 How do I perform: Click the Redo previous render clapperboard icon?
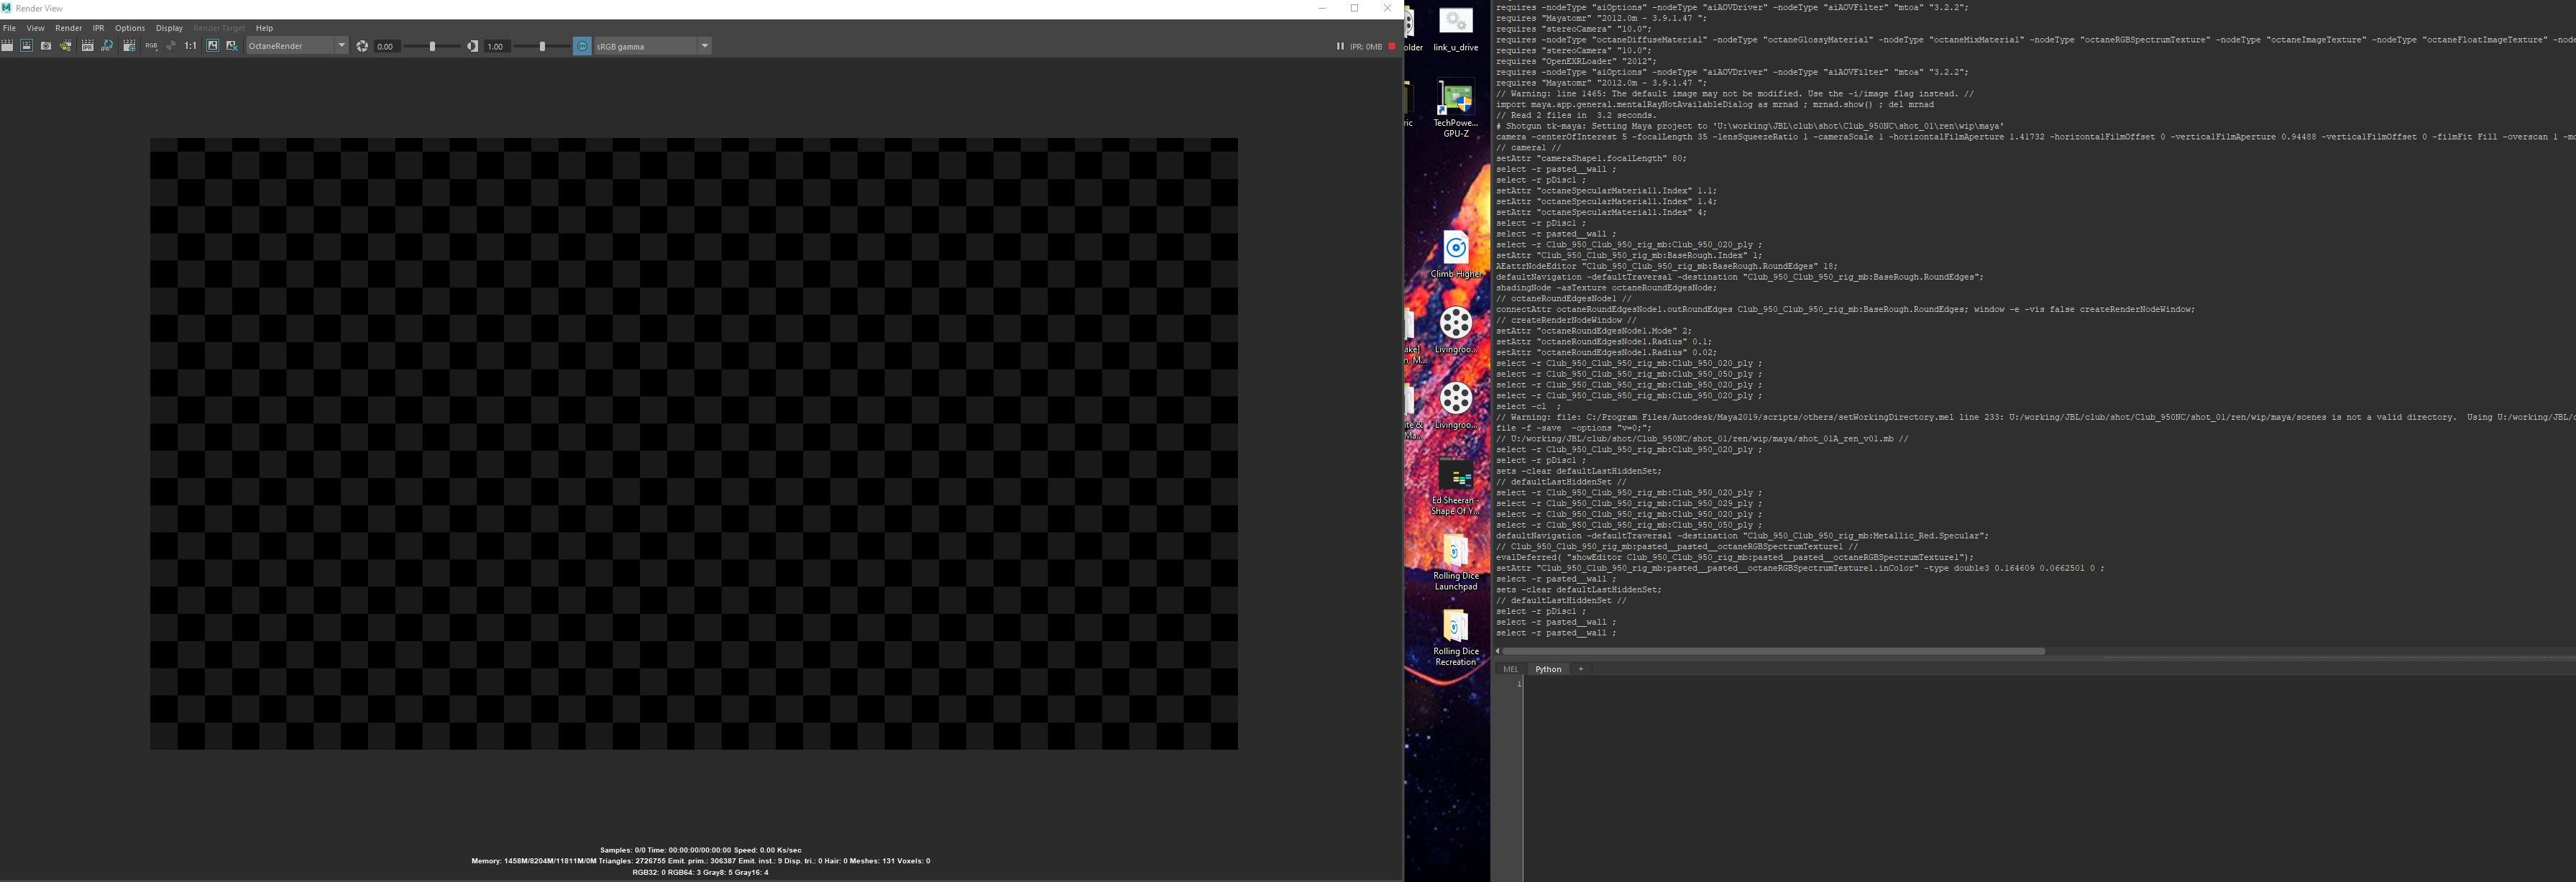coord(7,46)
